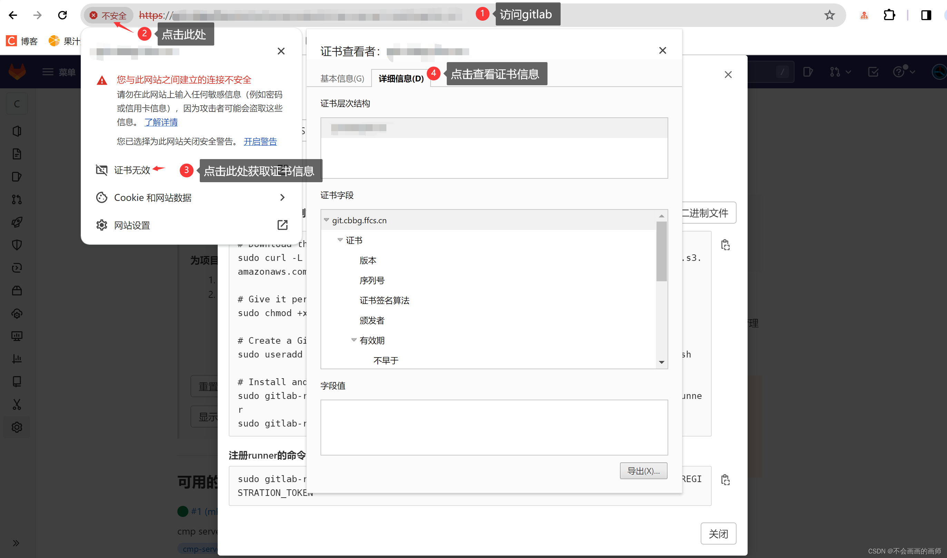Select the 不早于 certificate field
947x558 pixels.
(386, 360)
